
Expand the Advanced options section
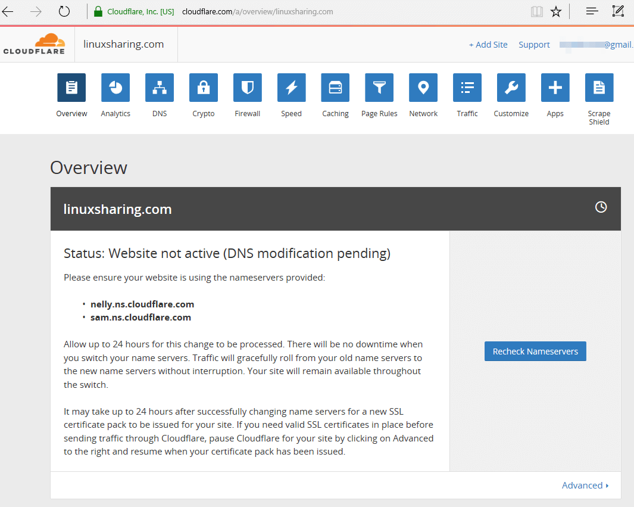585,486
